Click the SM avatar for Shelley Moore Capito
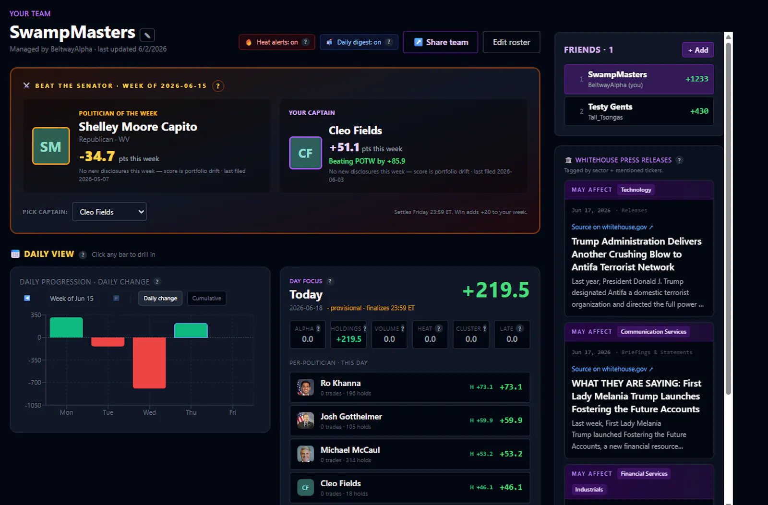768x505 pixels. [51, 146]
